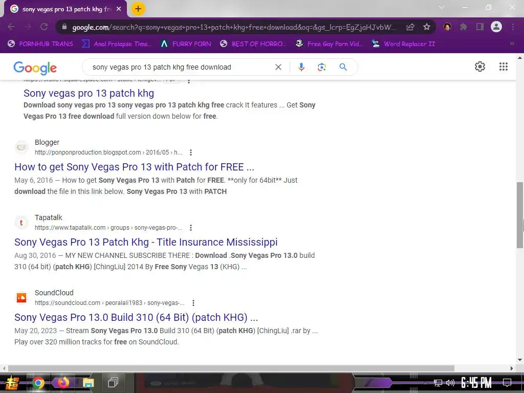Open network status in system tray
Screen dimensions: 524x393
438,383
